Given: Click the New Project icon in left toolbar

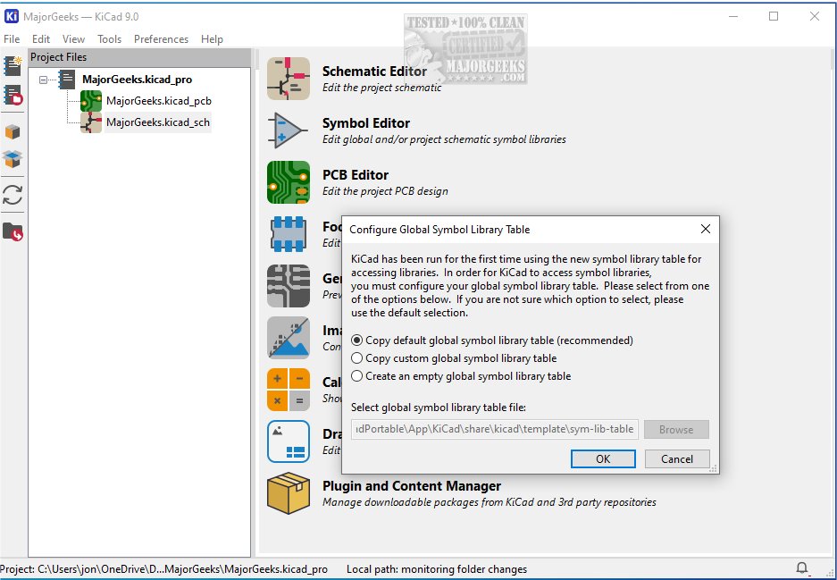Looking at the screenshot, I should 13,66.
